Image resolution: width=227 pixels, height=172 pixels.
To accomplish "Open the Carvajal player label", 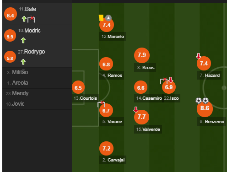I will point(113,160).
